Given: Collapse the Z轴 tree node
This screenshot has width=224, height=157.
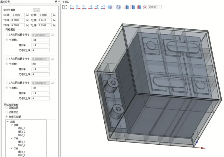Looking at the screenshot, I should click(11, 148).
